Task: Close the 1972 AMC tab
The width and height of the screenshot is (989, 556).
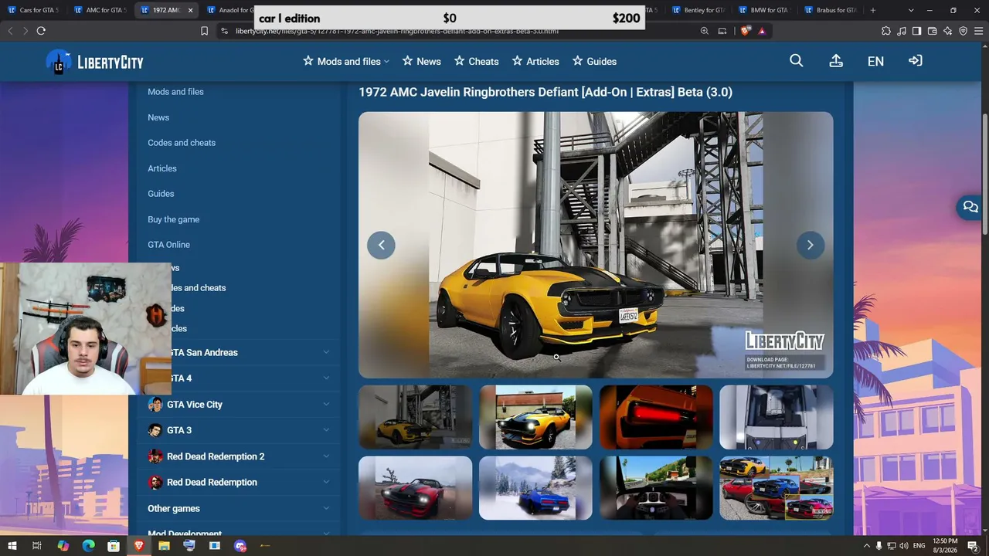Action: pos(190,10)
